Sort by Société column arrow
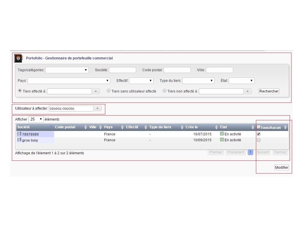This screenshot has width=303, height=227. pos(51,127)
